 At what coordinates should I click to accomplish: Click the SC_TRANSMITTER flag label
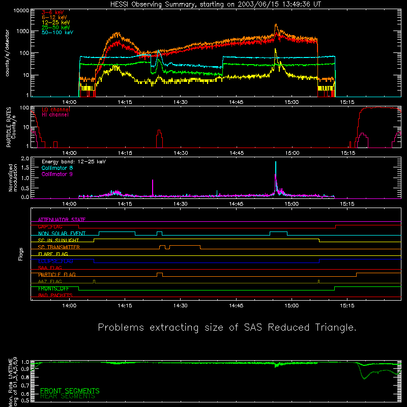[59, 247]
